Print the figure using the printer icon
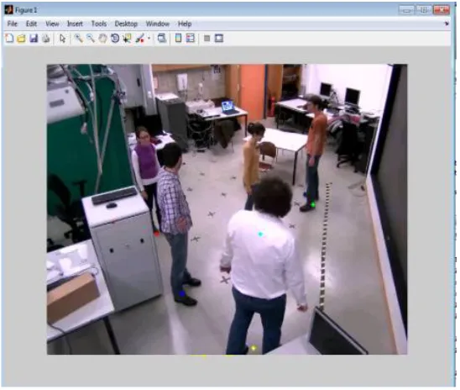This screenshot has width=460, height=390. (46, 38)
